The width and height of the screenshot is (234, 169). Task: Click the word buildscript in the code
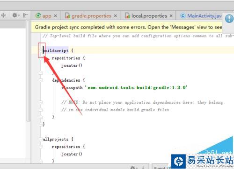(56, 50)
